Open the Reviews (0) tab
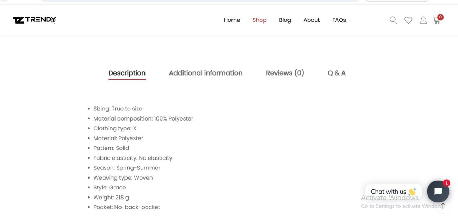Screen dimensions: 458x220 [285, 73]
